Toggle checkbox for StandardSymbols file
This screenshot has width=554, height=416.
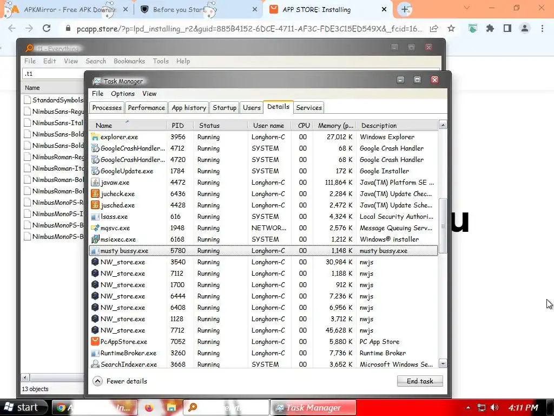(x=27, y=100)
